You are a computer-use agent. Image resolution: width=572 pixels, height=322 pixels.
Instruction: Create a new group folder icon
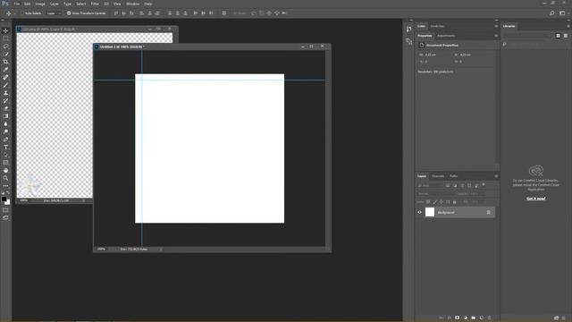474,318
